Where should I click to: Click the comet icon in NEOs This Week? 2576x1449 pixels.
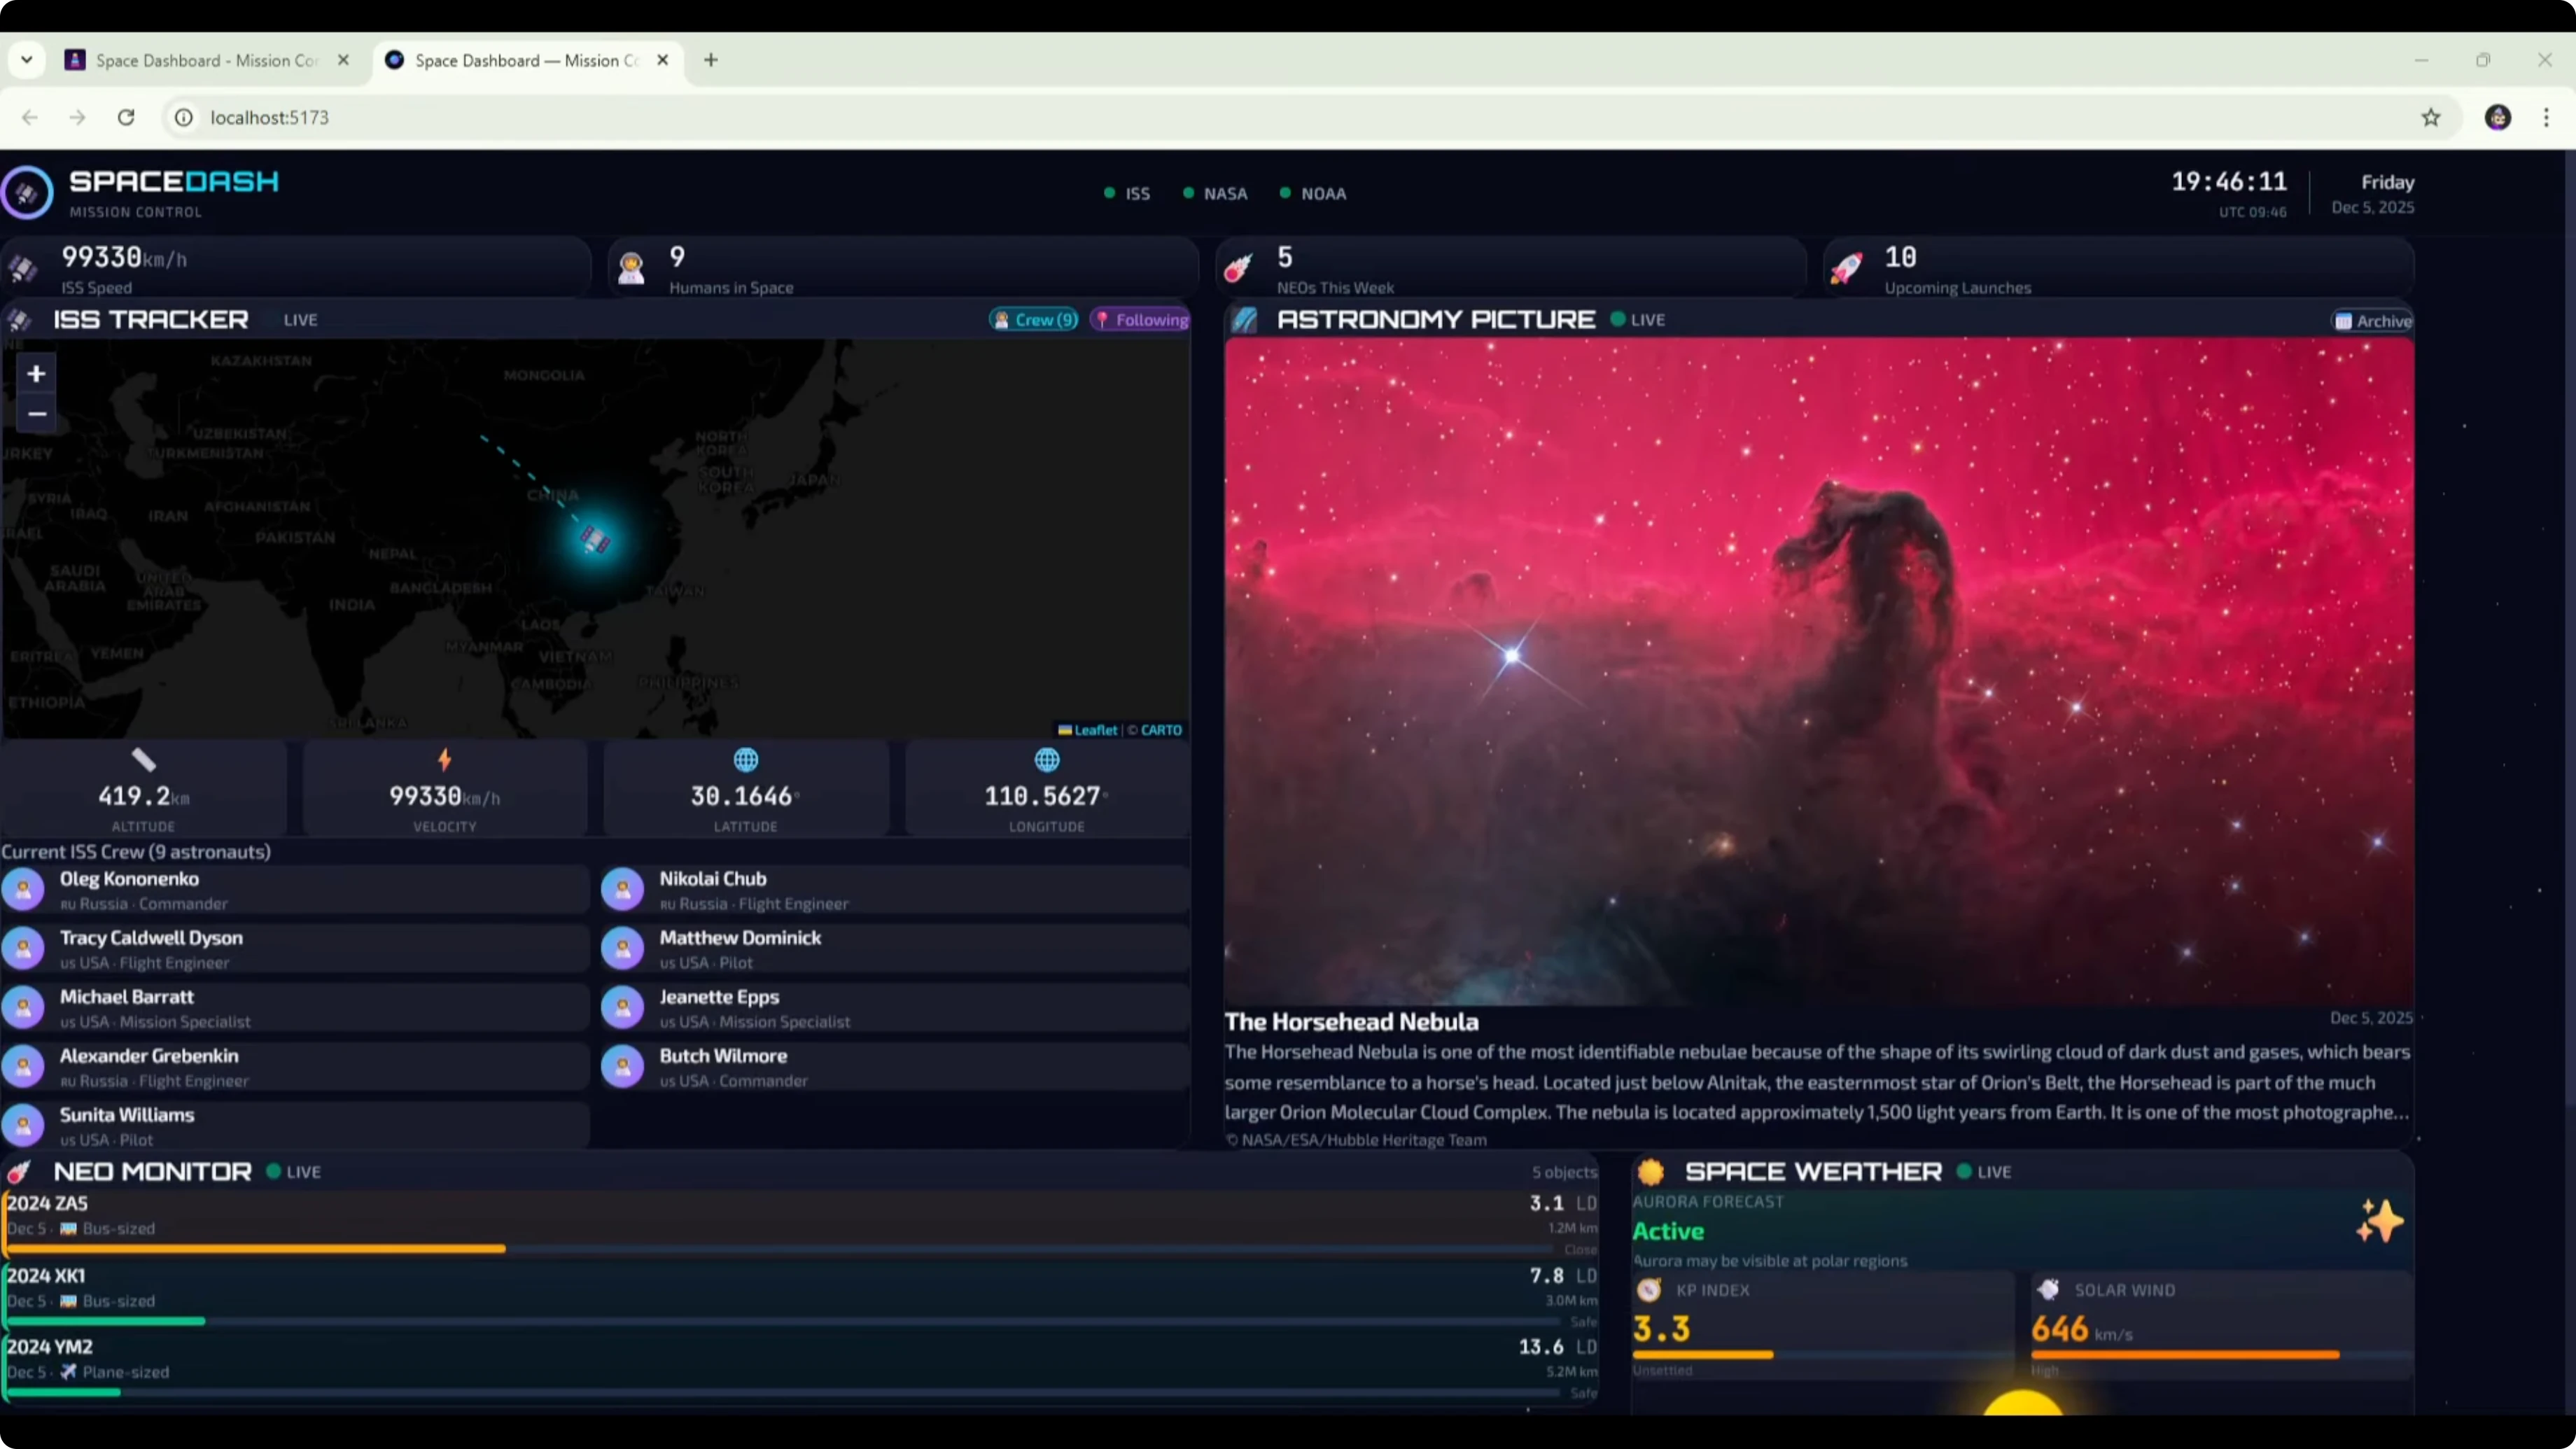(x=1238, y=268)
